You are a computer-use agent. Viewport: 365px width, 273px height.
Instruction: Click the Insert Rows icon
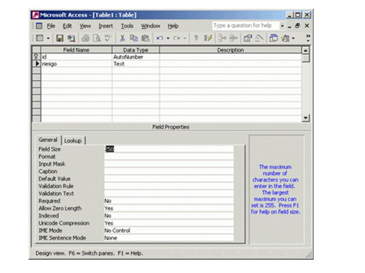[222, 38]
